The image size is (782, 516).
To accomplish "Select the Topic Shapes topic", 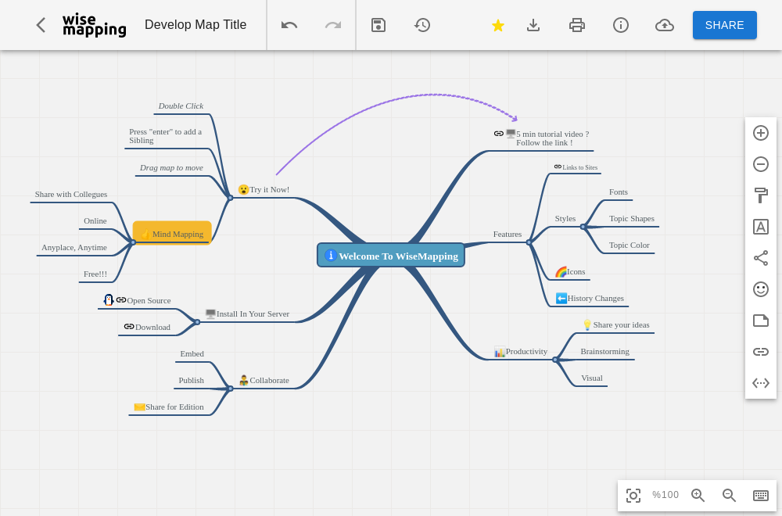I will coord(631,218).
